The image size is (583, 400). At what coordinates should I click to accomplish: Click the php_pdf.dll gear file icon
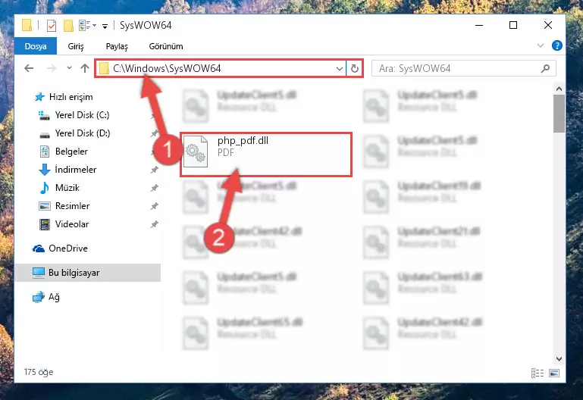[196, 152]
